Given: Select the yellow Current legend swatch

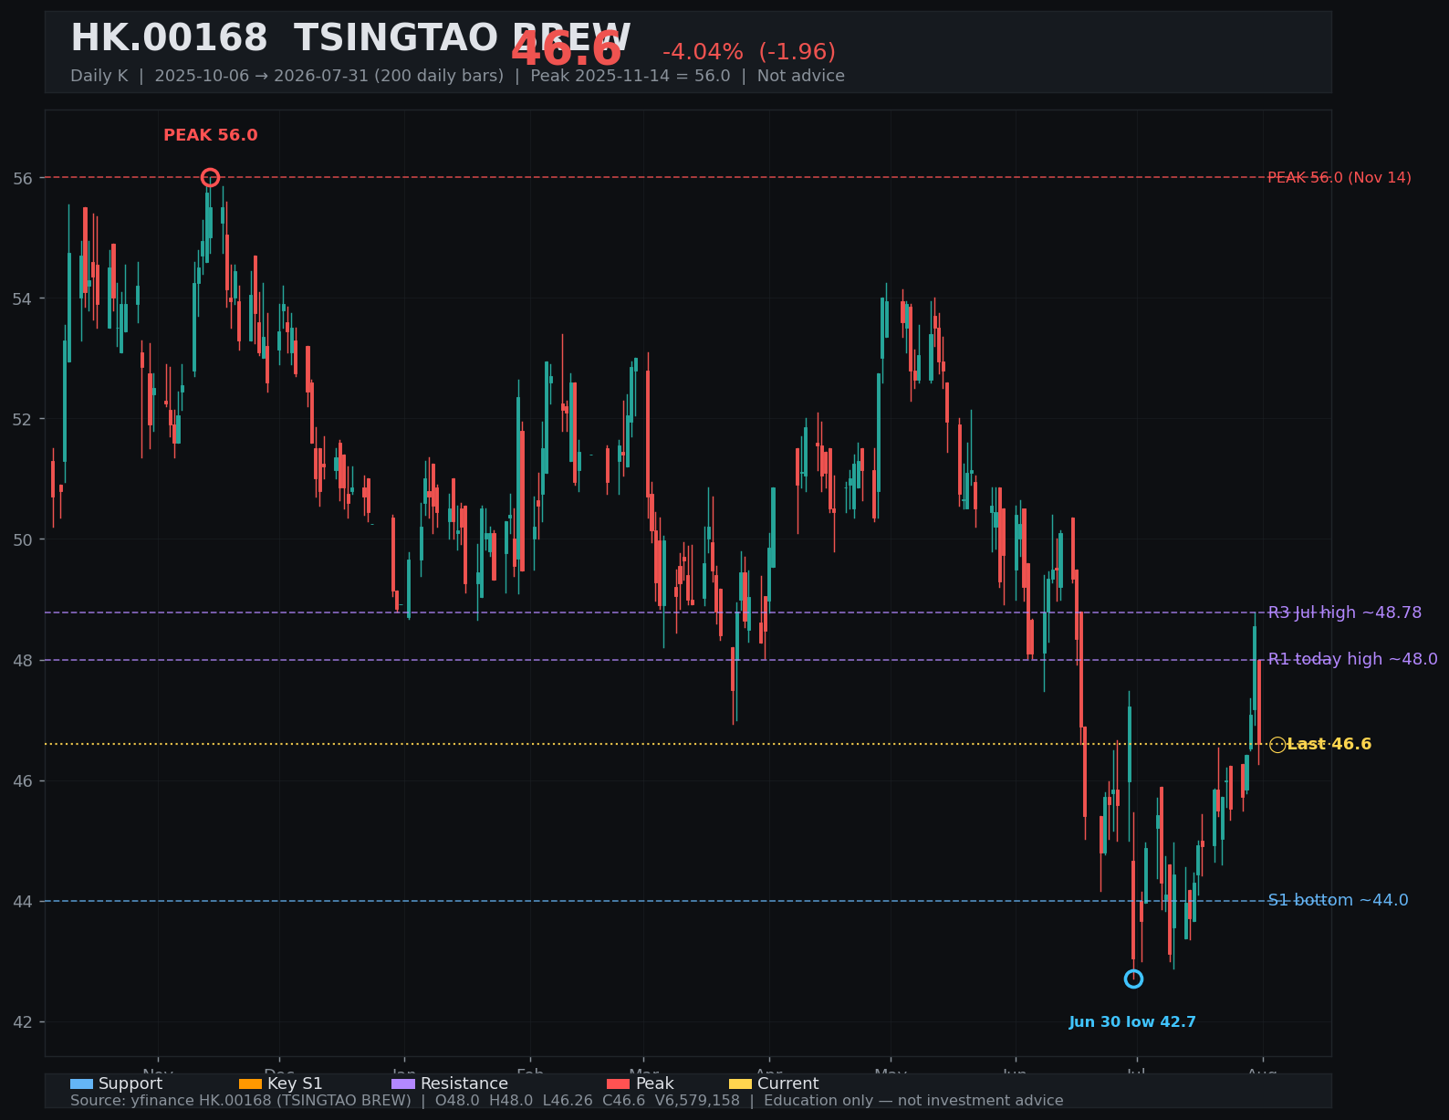Looking at the screenshot, I should (x=740, y=1083).
